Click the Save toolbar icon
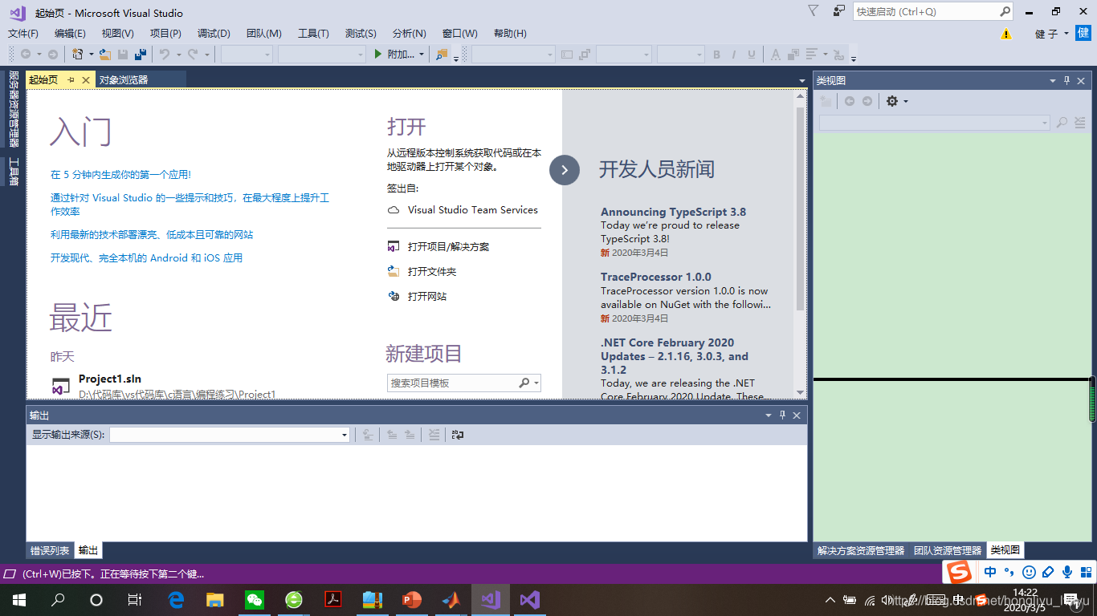The image size is (1097, 616). (x=123, y=55)
